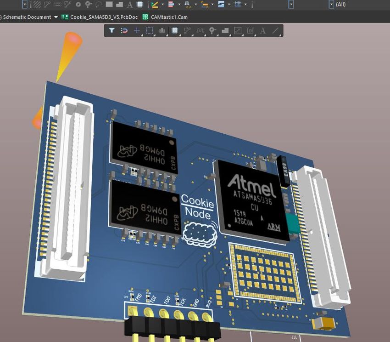The height and width of the screenshot is (342, 390).
Task: Select multiple traces routing in top toolbar
Action: click(67, 4)
